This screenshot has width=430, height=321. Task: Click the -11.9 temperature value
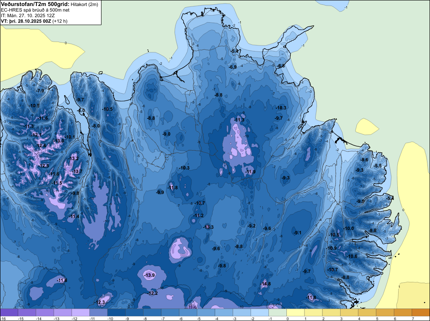point(250,172)
